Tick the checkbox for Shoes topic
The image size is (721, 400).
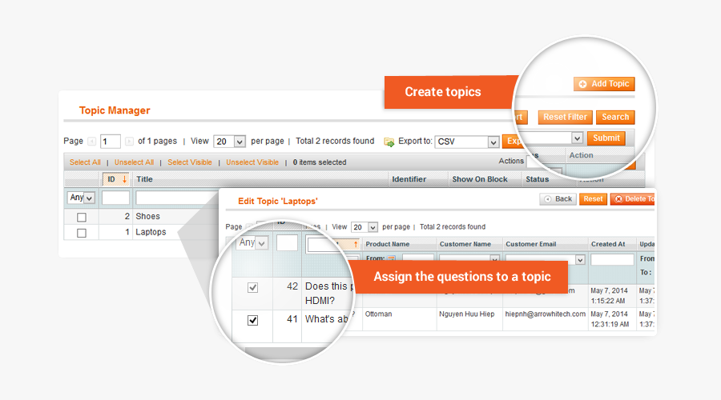pyautogui.click(x=82, y=218)
